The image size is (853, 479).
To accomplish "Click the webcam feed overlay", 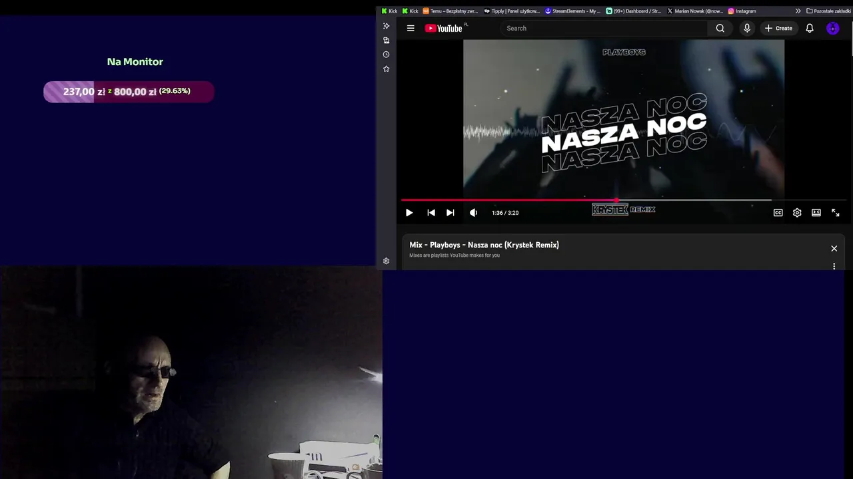I will click(191, 374).
